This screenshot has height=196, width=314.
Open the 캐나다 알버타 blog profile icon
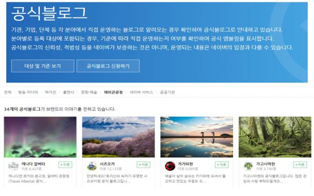pyautogui.click(x=13, y=166)
